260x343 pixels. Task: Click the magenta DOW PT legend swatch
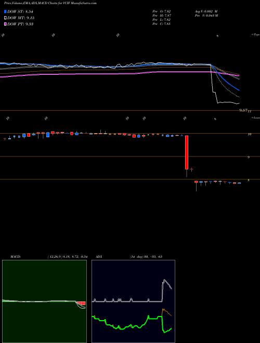point(5,24)
